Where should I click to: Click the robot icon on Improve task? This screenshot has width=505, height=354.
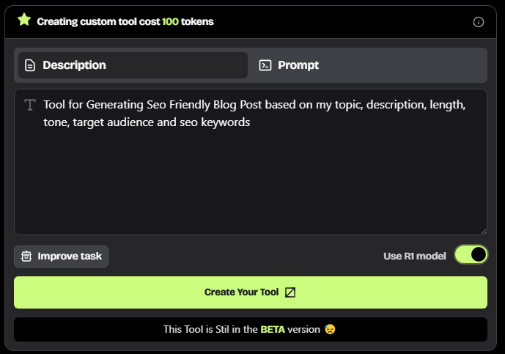(x=26, y=257)
